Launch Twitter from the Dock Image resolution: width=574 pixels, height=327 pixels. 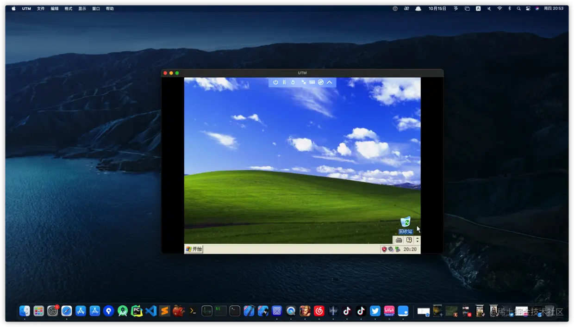(375, 311)
